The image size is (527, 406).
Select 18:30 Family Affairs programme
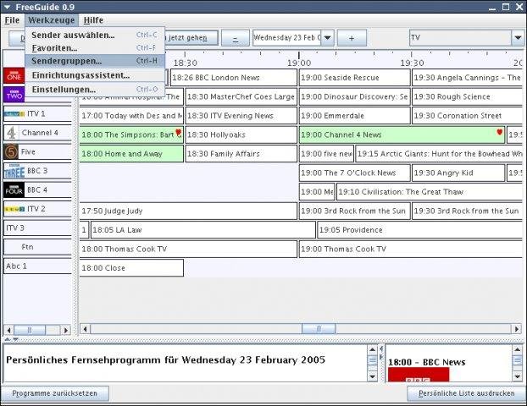pos(241,154)
